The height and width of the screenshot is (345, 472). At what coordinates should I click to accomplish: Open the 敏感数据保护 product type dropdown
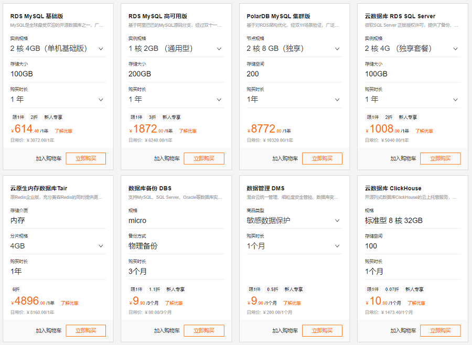(294, 220)
